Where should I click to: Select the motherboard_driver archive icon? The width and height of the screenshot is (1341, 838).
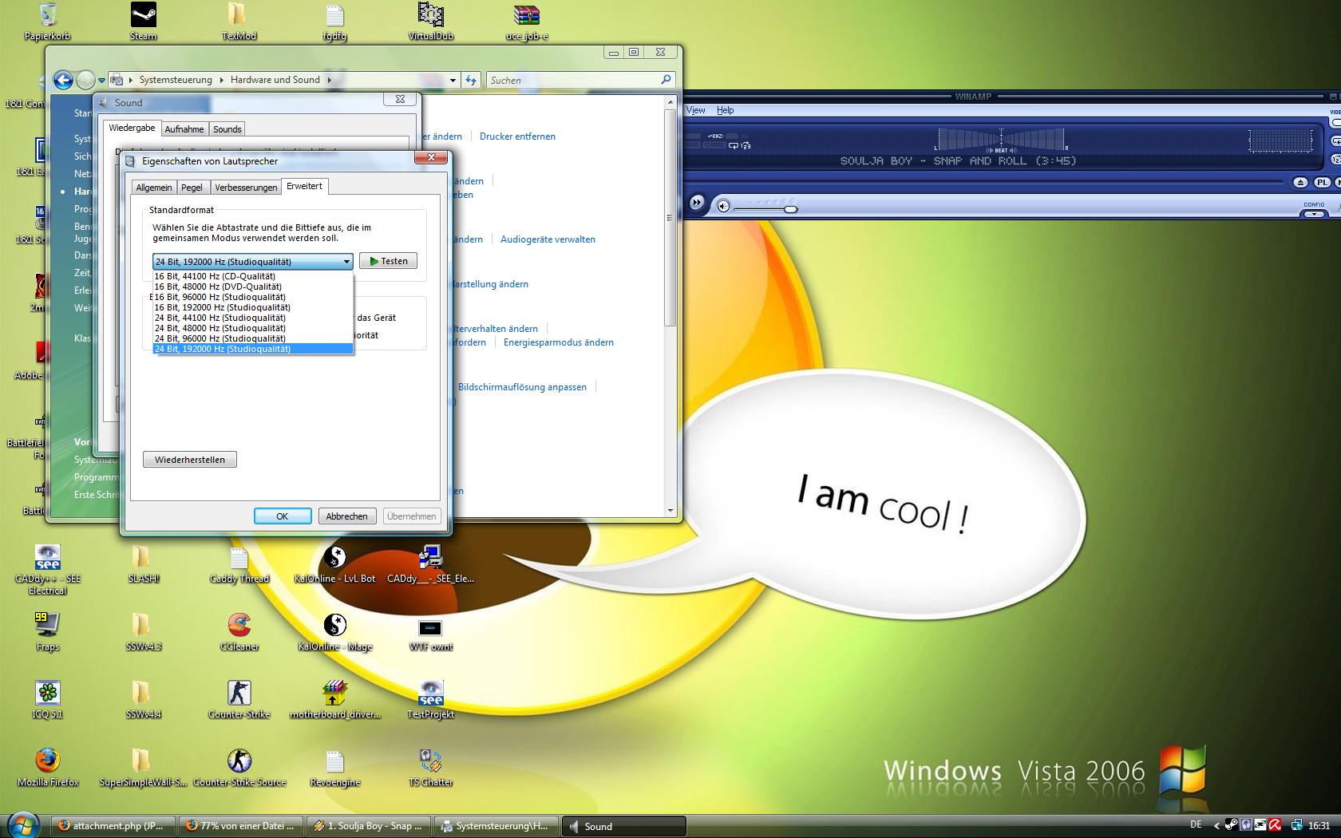click(x=335, y=699)
